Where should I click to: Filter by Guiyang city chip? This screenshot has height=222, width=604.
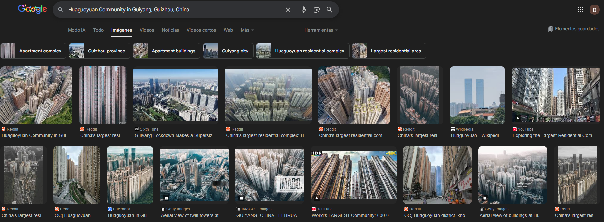228,51
